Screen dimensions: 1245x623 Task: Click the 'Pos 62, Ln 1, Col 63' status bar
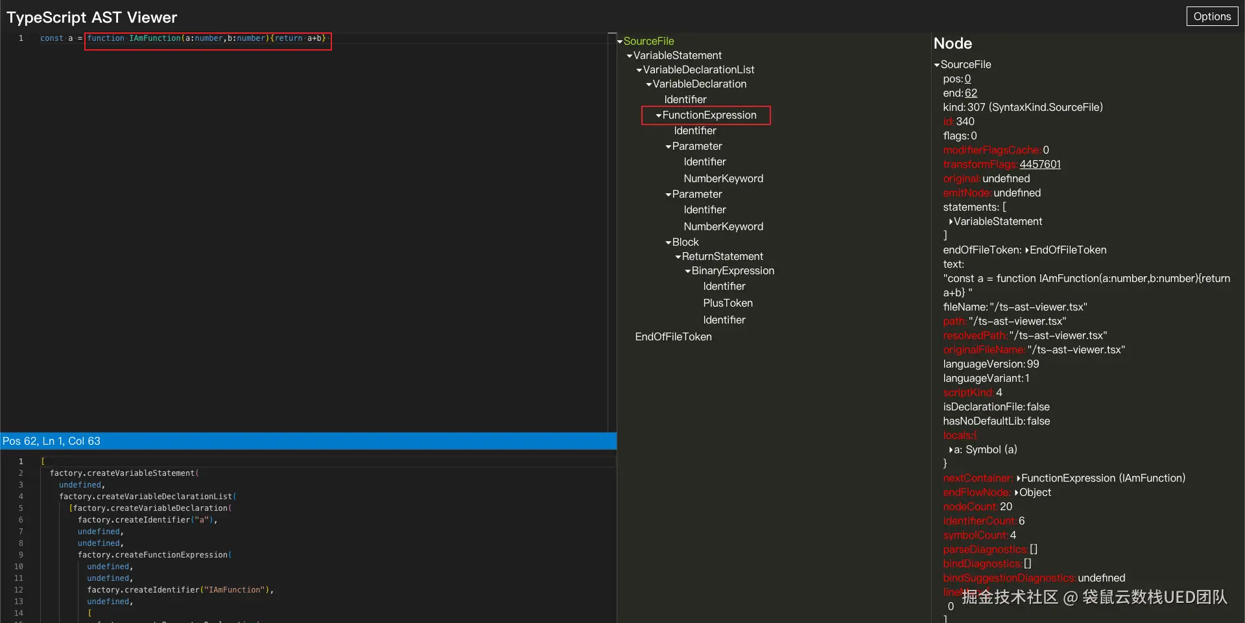tap(308, 441)
